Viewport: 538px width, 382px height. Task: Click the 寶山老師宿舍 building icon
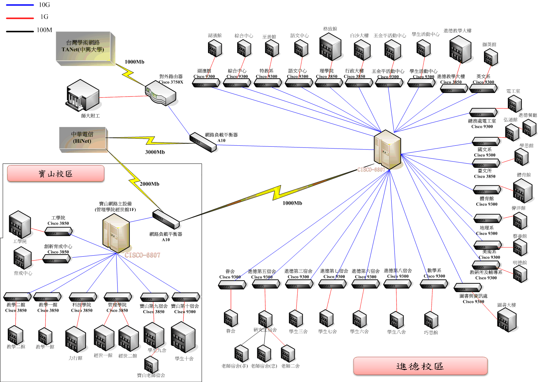pos(151,365)
